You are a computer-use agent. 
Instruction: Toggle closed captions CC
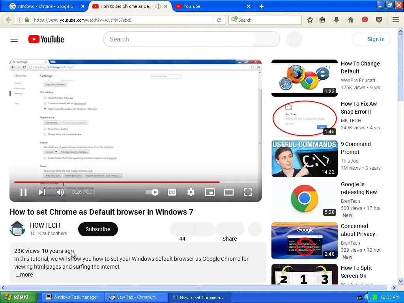point(172,192)
